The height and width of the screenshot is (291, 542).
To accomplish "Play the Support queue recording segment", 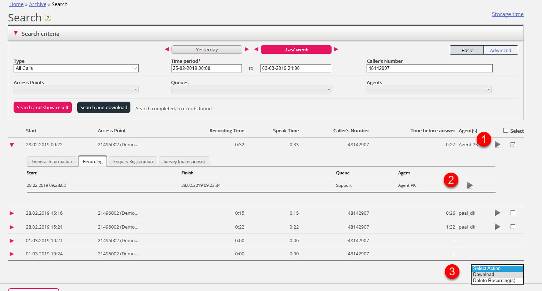I will [470, 185].
